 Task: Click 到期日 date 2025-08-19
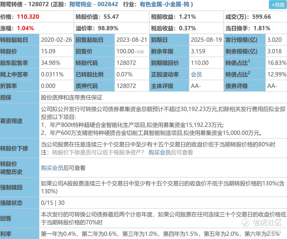[x=206, y=40]
